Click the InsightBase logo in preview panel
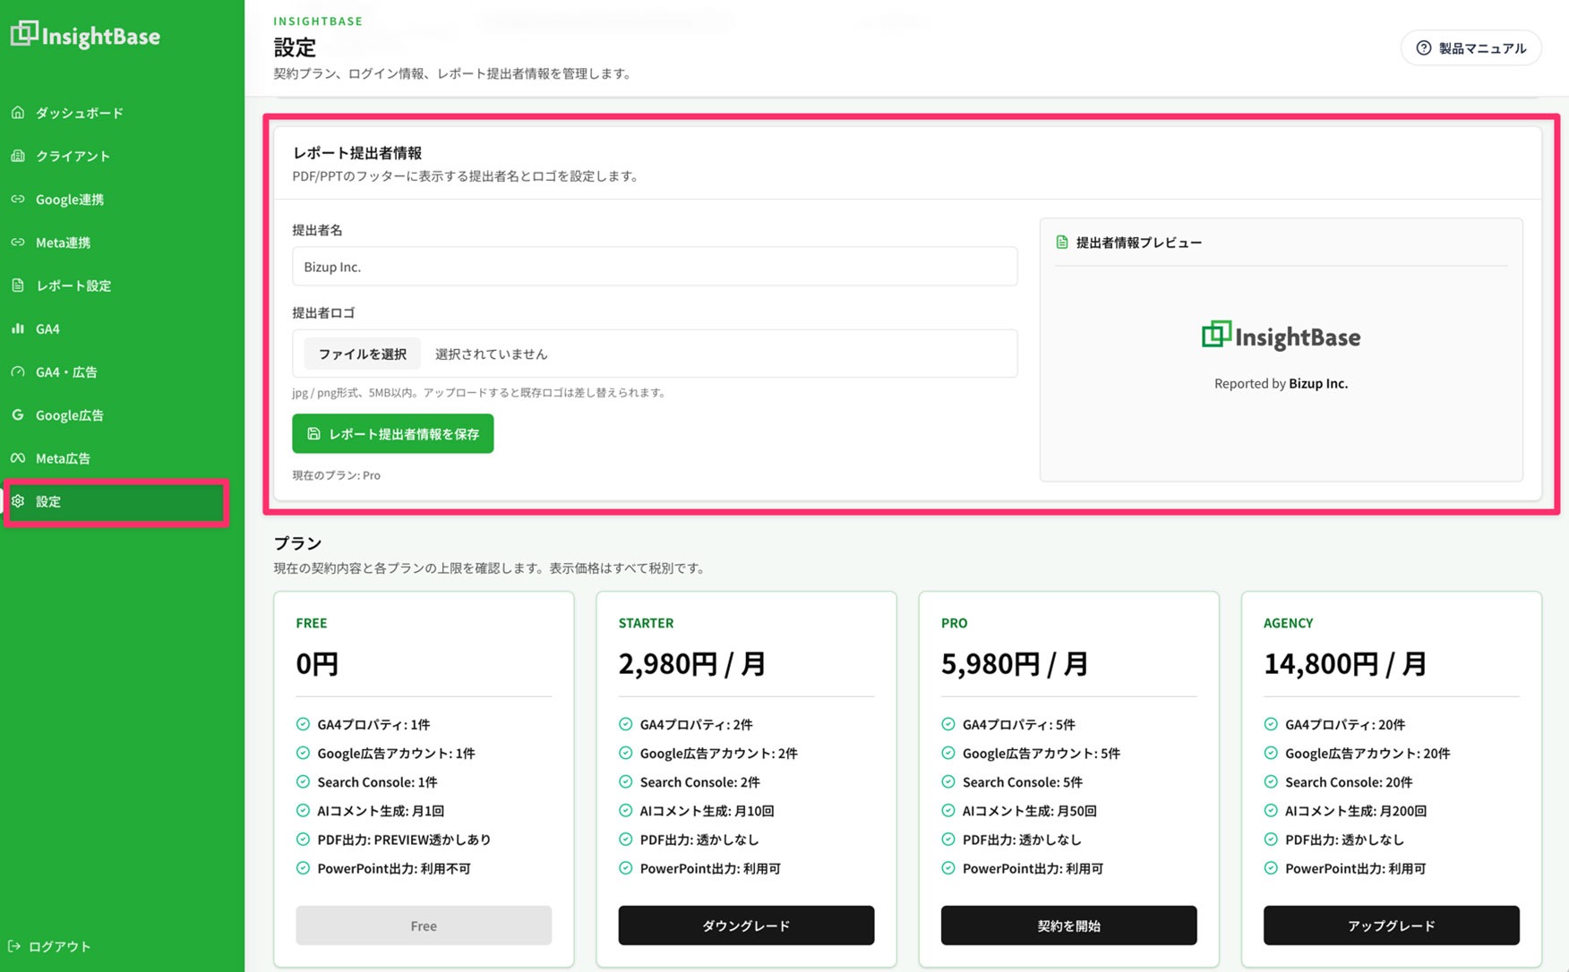1569x972 pixels. [x=1281, y=337]
